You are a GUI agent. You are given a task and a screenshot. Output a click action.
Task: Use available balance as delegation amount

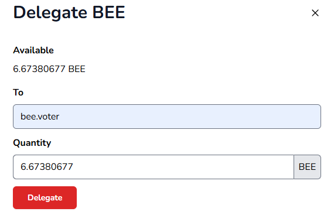point(49,69)
